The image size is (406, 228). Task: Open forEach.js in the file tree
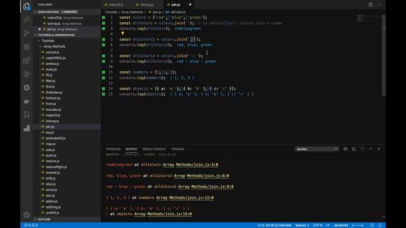click(x=53, y=98)
